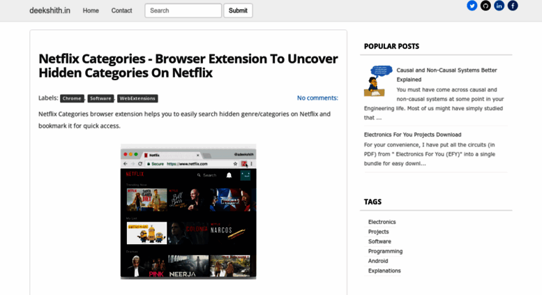Click the 'Labels:' text

(48, 98)
